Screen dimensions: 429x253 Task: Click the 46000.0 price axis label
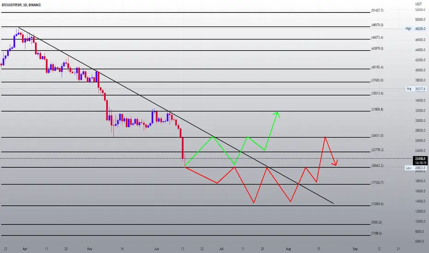point(420,40)
